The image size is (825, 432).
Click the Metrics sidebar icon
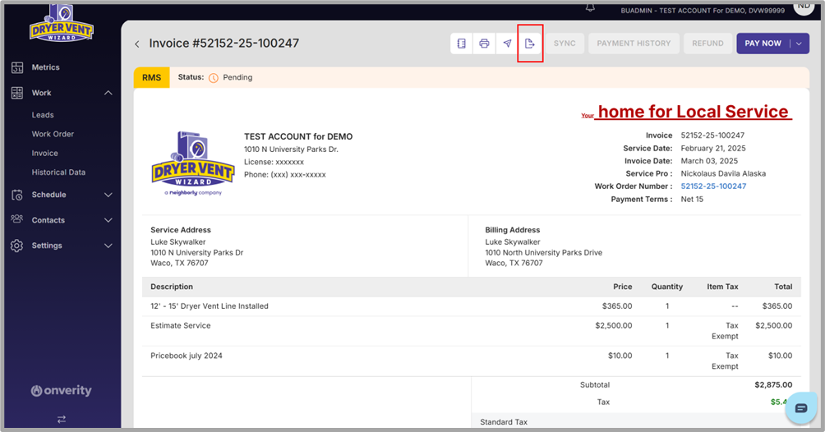point(17,67)
